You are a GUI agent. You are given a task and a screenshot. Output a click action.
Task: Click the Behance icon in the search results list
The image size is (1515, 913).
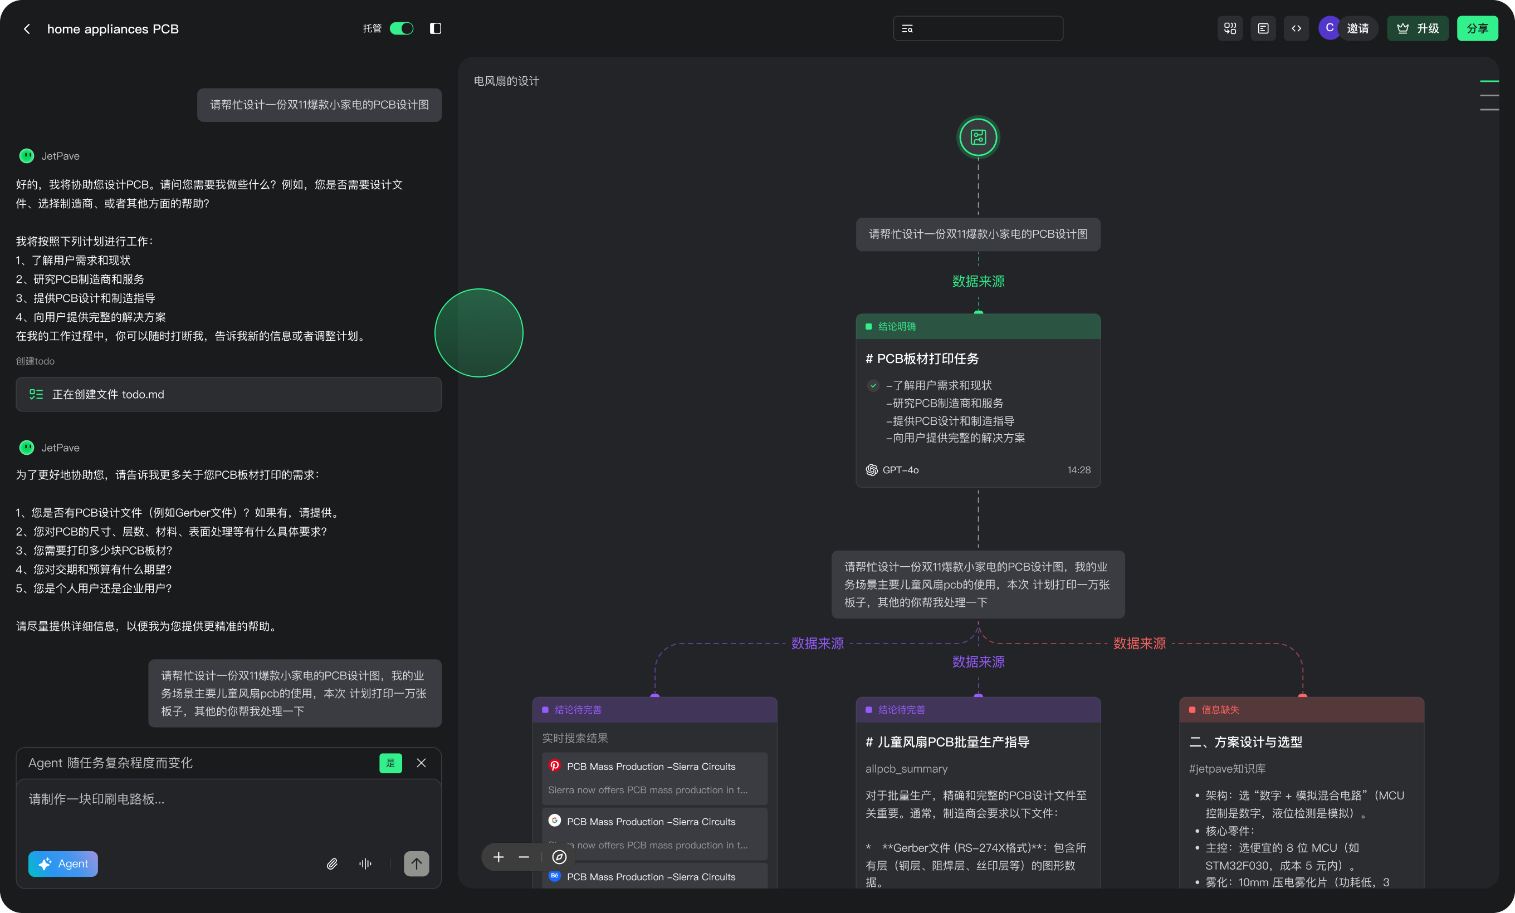555,877
